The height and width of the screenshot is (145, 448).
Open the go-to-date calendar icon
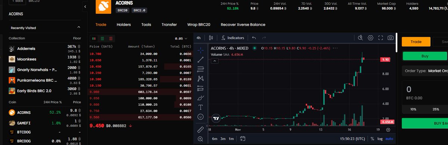243,139
